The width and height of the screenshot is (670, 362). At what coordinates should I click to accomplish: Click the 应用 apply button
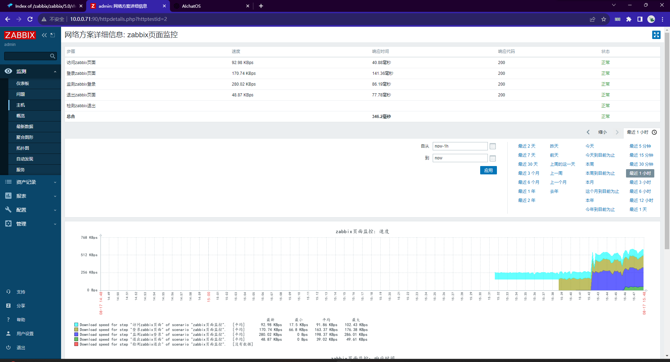point(488,170)
